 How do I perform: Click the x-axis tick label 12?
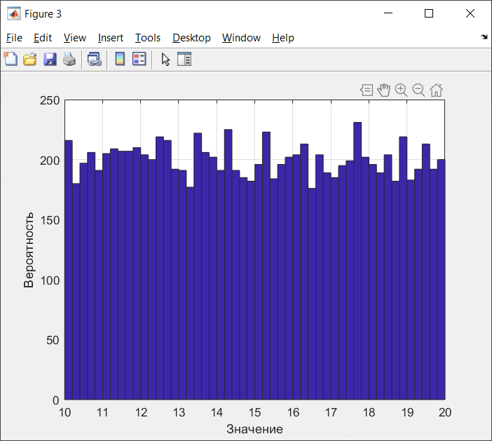141,412
